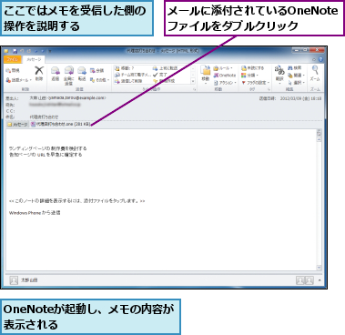Click the Delete (削除) X icon
The height and width of the screenshot is (335, 345).
(x=39, y=71)
